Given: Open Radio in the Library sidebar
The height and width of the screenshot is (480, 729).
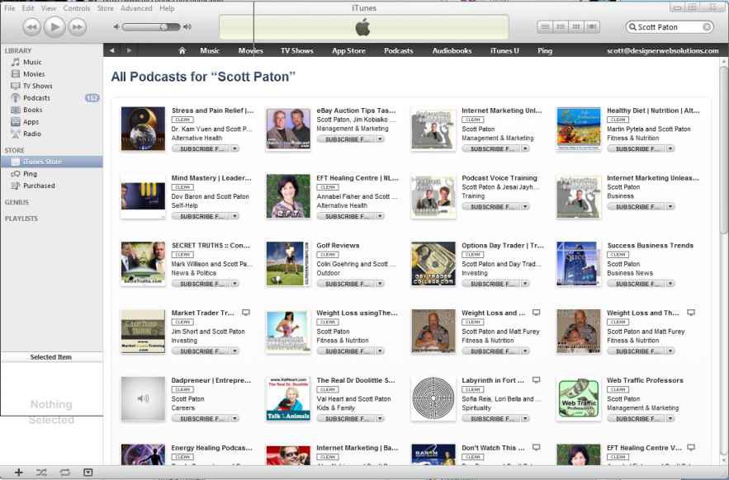Looking at the screenshot, I should (34, 133).
